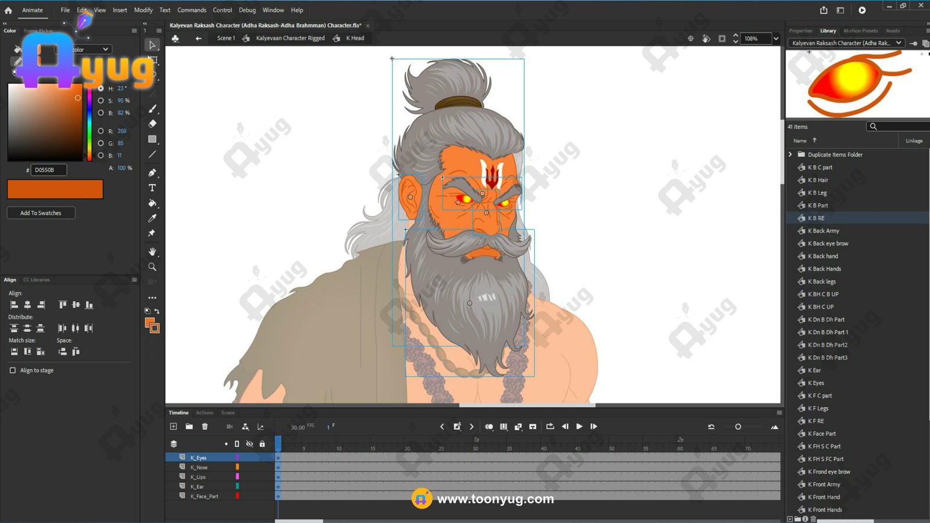The image size is (930, 523).
Task: Click the Add To Swatches button
Action: 41,213
